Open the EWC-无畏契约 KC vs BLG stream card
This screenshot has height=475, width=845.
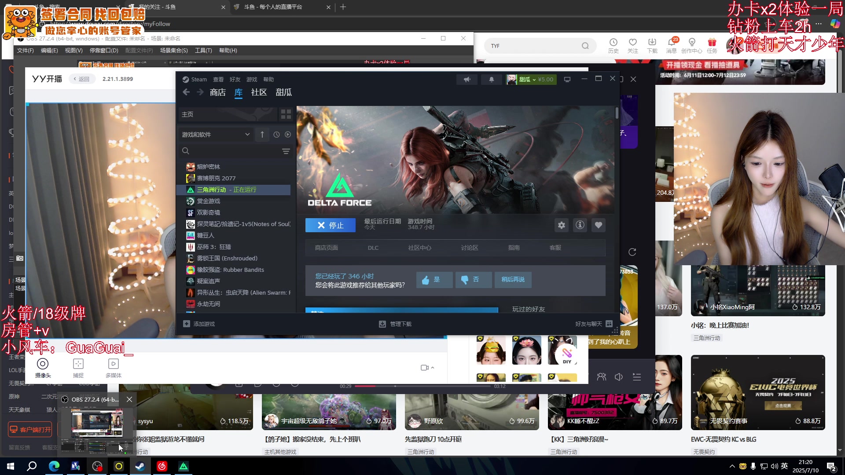click(758, 405)
